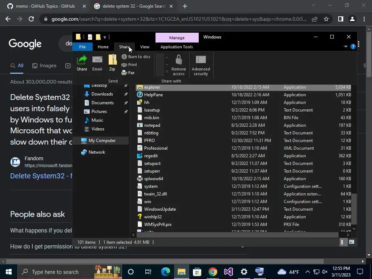Select the winhlp32 file icon
Image resolution: width=372 pixels, height=279 pixels.
(140, 217)
